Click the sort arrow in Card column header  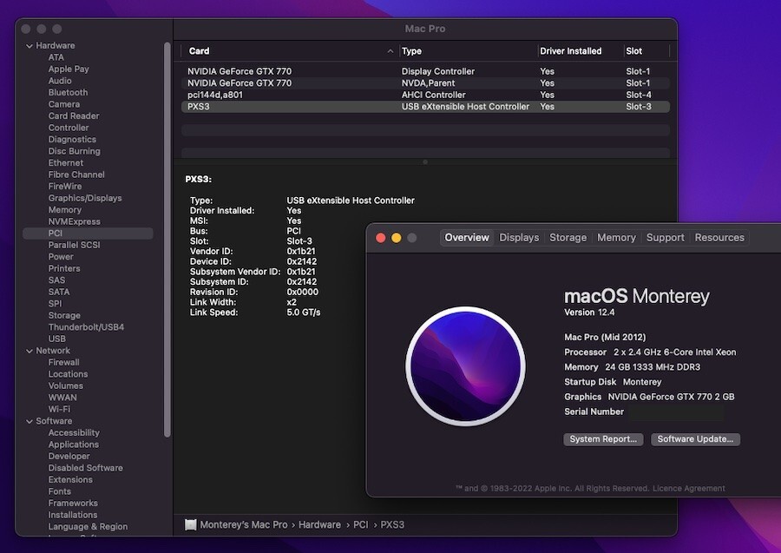point(390,51)
